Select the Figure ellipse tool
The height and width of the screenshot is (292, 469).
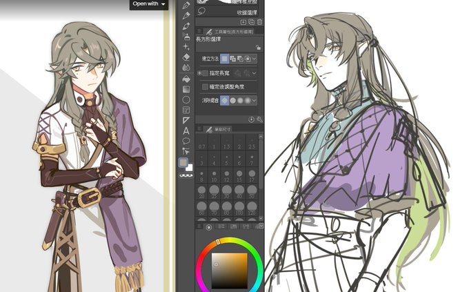pos(186,99)
